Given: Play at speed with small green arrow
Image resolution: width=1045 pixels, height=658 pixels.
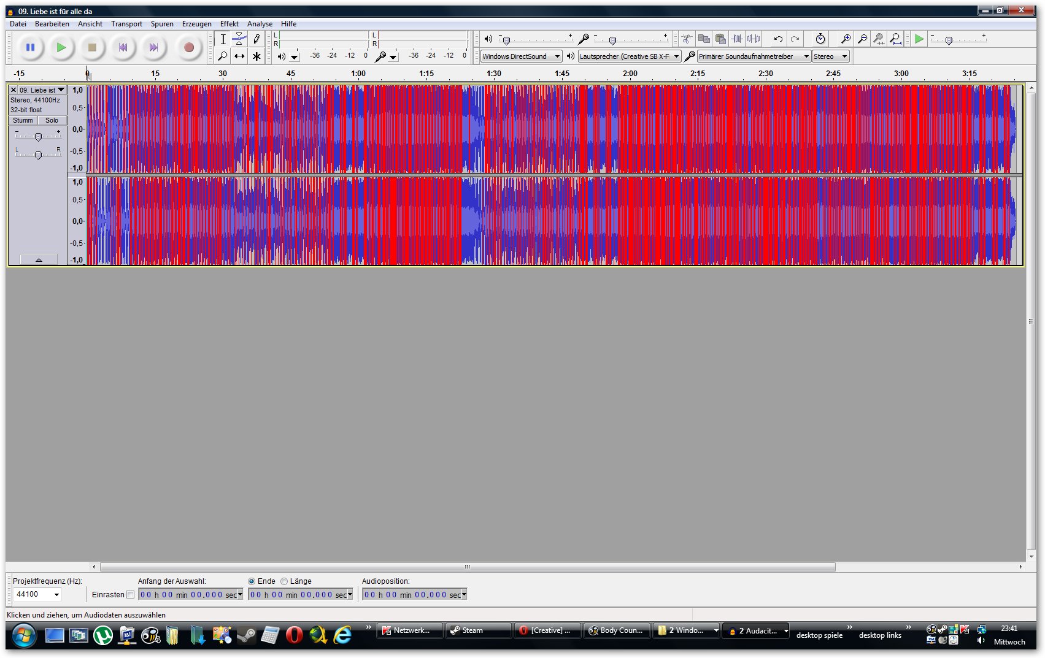Looking at the screenshot, I should click(919, 39).
